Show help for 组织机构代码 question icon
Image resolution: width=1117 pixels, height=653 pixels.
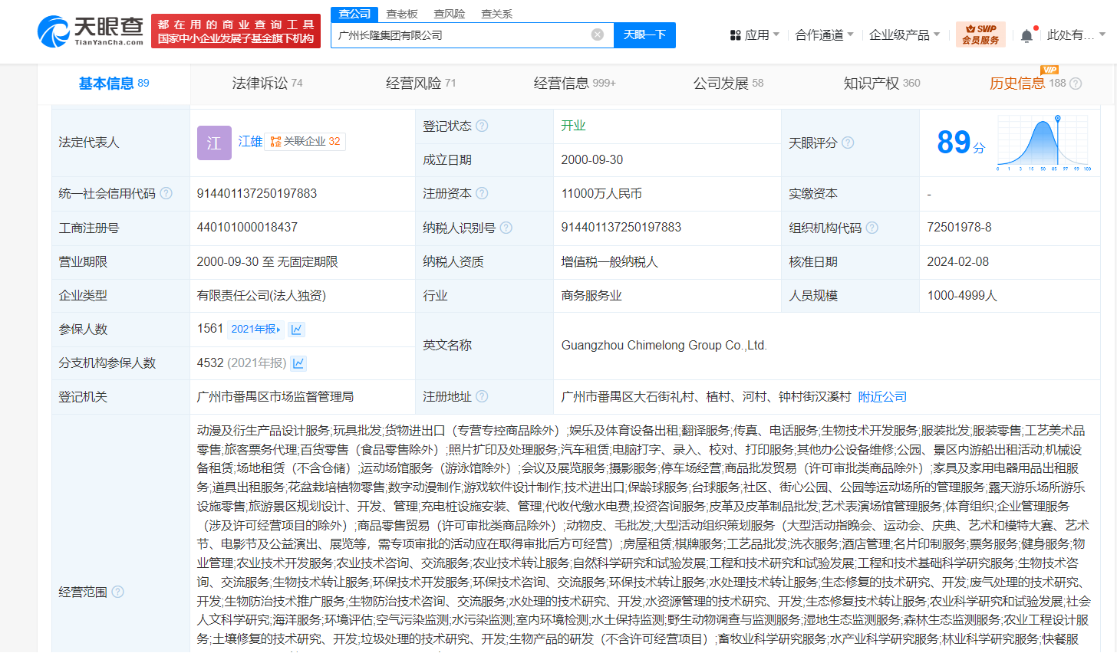pos(872,228)
